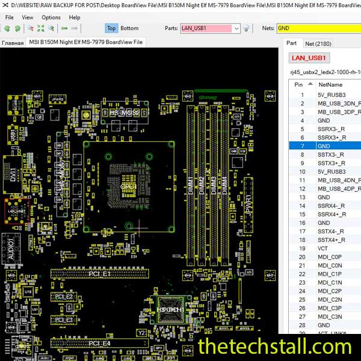The image size is (361, 361).
Task: Toggle the Pin column sort arrow
Action: [310, 84]
